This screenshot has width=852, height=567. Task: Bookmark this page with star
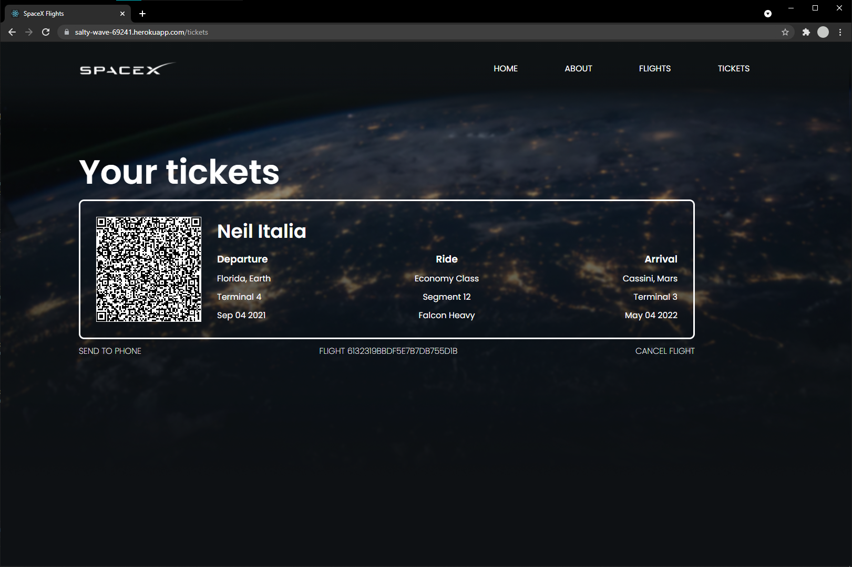click(x=785, y=32)
